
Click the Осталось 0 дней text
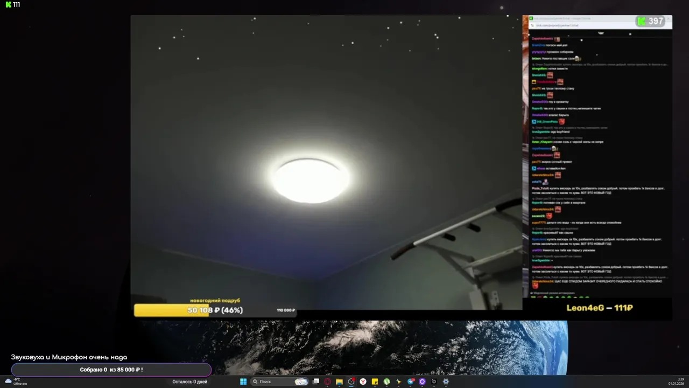point(189,382)
